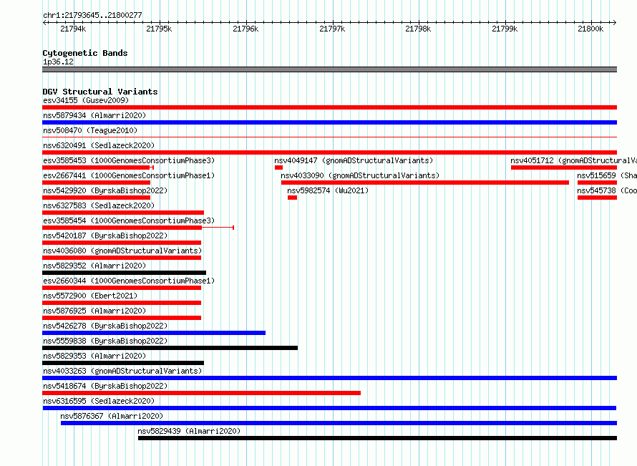Click the 21796k ruler position
This screenshot has width=637, height=466.
(245, 29)
